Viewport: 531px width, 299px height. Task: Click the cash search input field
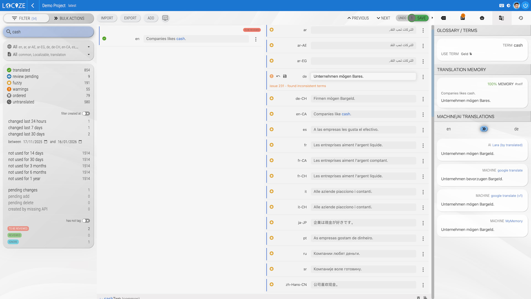[x=48, y=32]
